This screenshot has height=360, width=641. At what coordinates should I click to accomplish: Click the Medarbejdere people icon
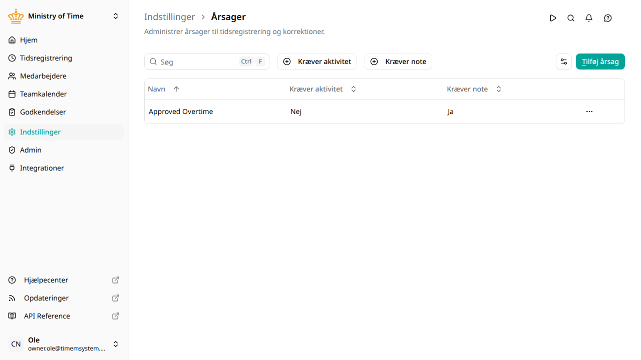pos(12,76)
